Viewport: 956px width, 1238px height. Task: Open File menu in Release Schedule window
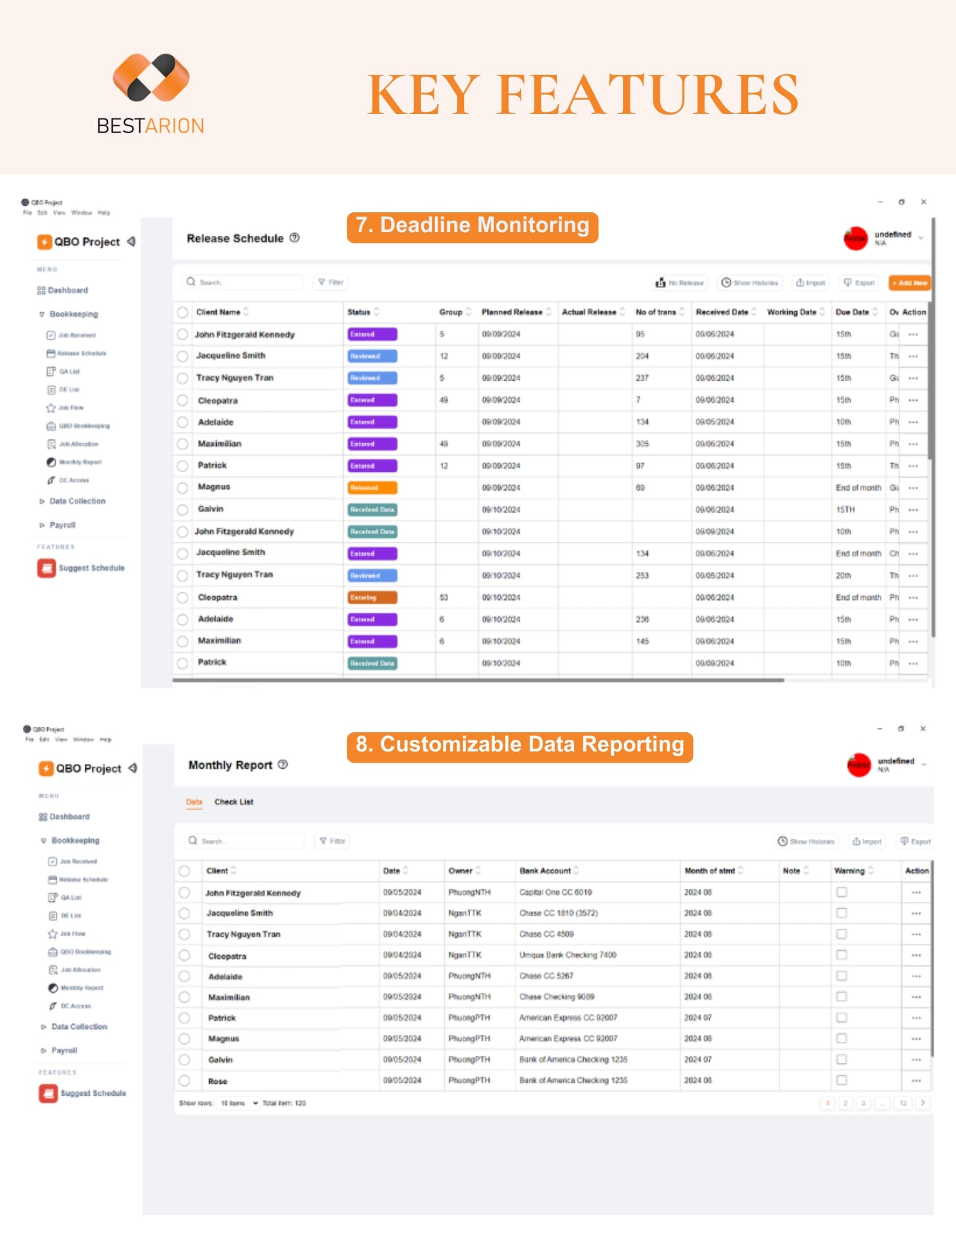coord(27,213)
